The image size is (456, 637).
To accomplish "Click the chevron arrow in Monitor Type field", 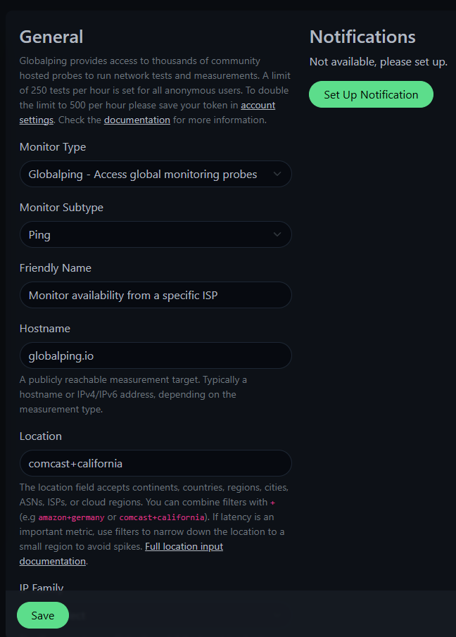I will pos(277,174).
